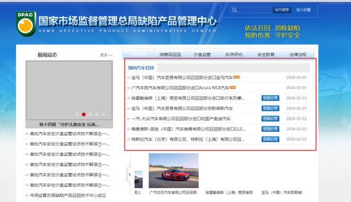Image resolution: width=351 pixels, height=202 pixels.
Task: Click the 召回公告 badge on the Tesla recall row
Action: [x=270, y=139]
